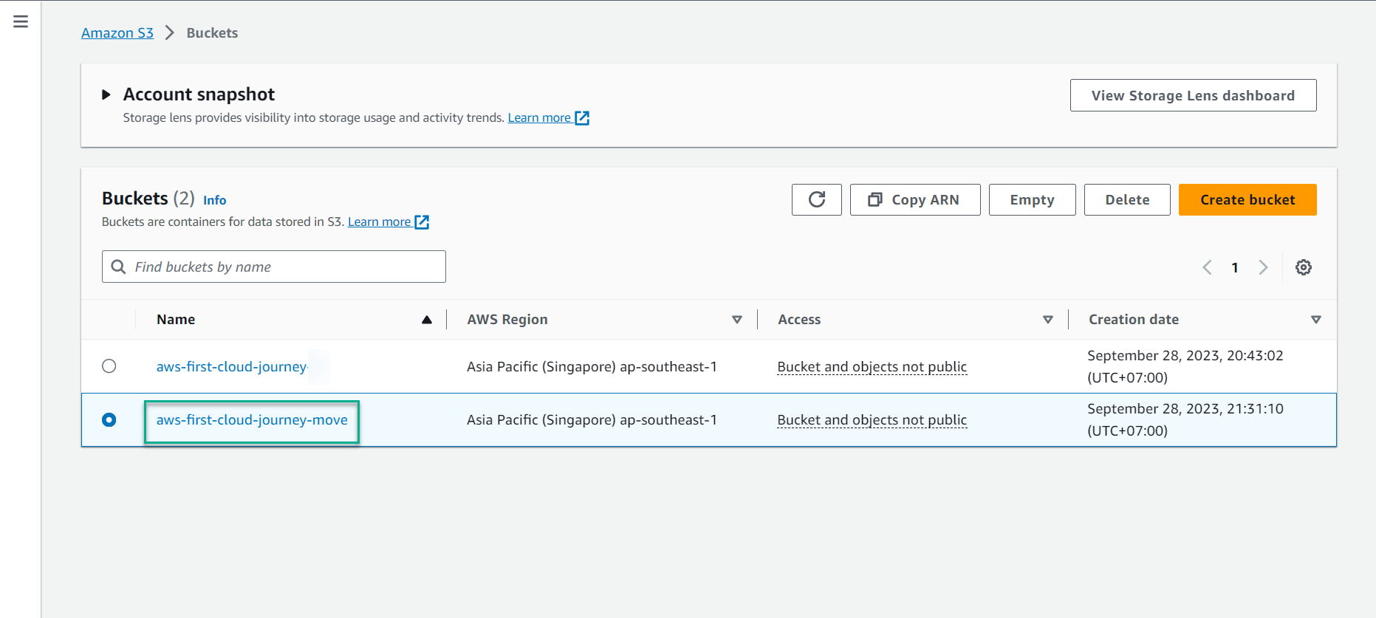
Task: Click the Creation date column header
Action: [1134, 320]
